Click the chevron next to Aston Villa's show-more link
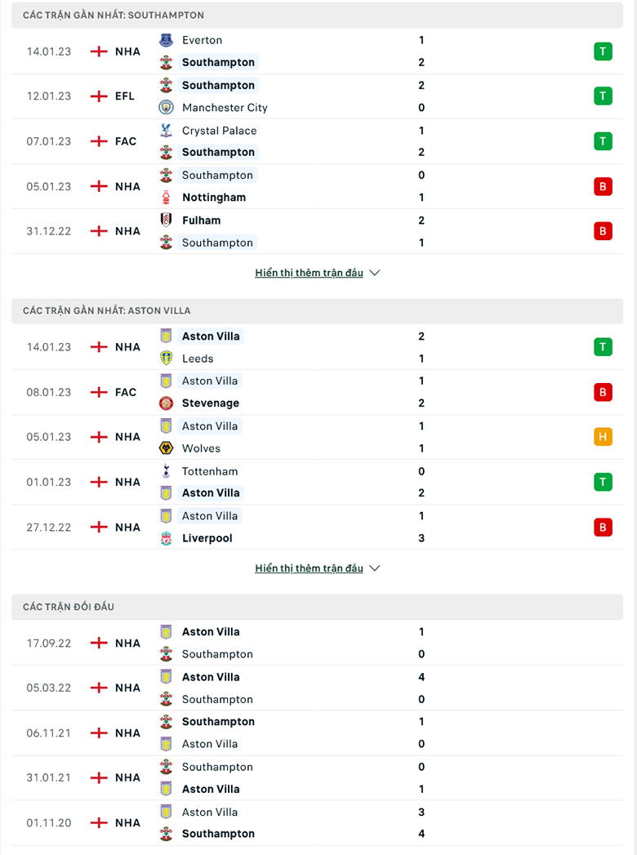The width and height of the screenshot is (637, 855). click(375, 568)
